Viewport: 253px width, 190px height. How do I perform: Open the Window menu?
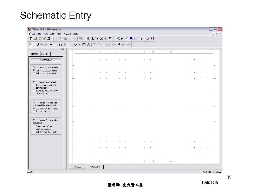(67, 34)
